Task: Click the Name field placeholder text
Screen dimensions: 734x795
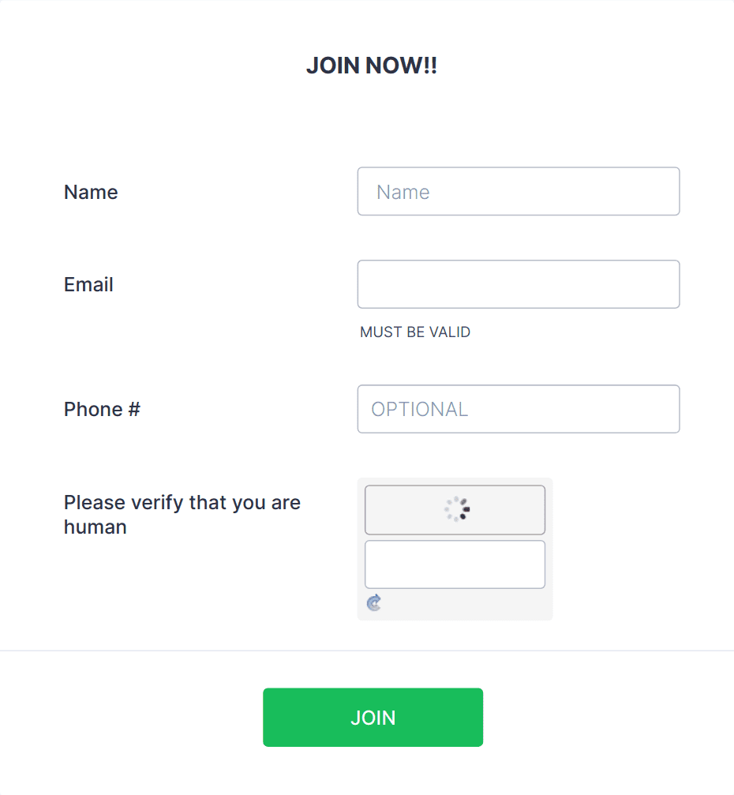Action: pos(403,191)
